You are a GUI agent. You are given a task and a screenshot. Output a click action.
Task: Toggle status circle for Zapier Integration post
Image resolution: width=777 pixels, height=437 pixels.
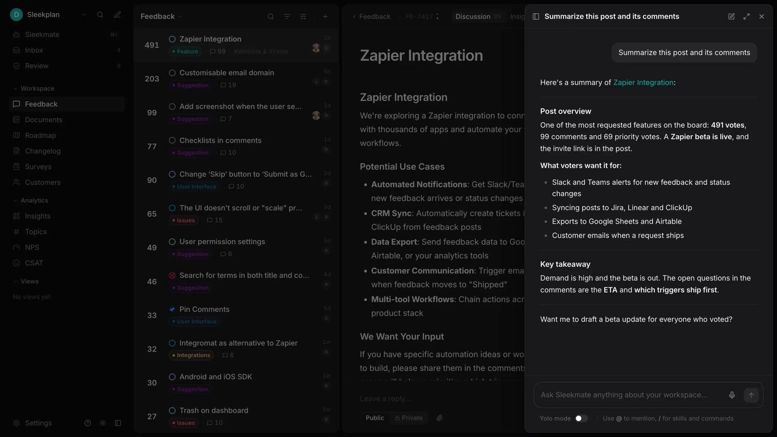(172, 39)
